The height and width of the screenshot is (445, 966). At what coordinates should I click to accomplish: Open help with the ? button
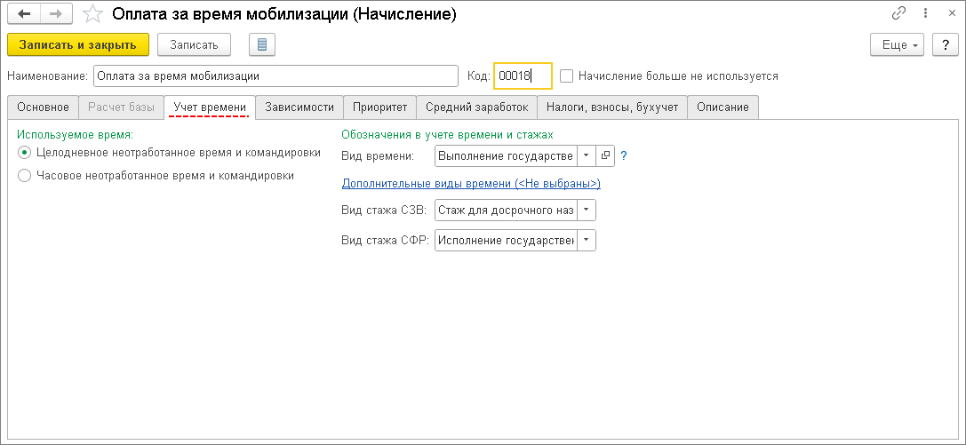coord(945,44)
